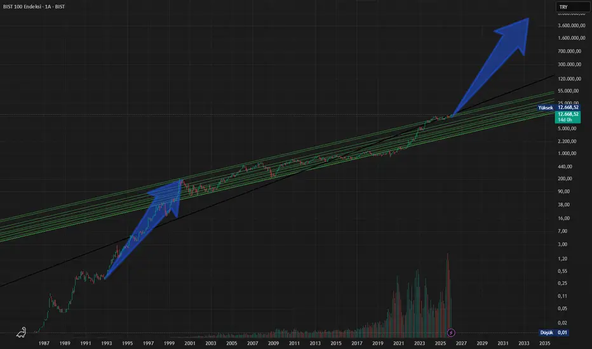592x349 pixels.
Task: Click the 2011 label on time axis
Action: coord(294,343)
